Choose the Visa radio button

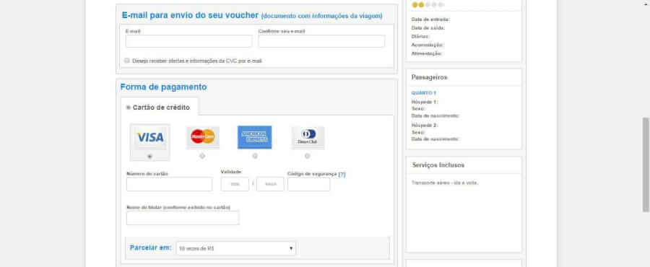click(x=149, y=156)
